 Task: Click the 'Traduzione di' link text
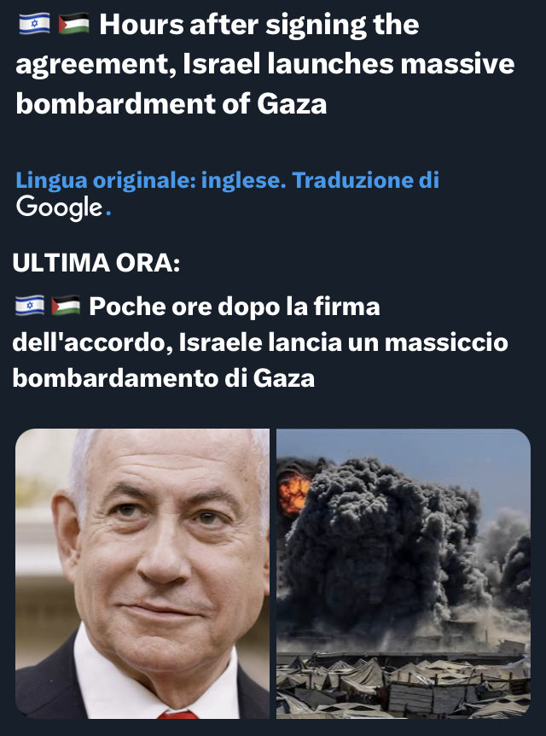[x=365, y=180]
